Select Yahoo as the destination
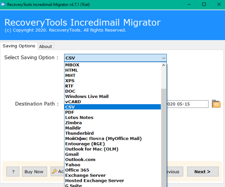 pyautogui.click(x=113, y=165)
